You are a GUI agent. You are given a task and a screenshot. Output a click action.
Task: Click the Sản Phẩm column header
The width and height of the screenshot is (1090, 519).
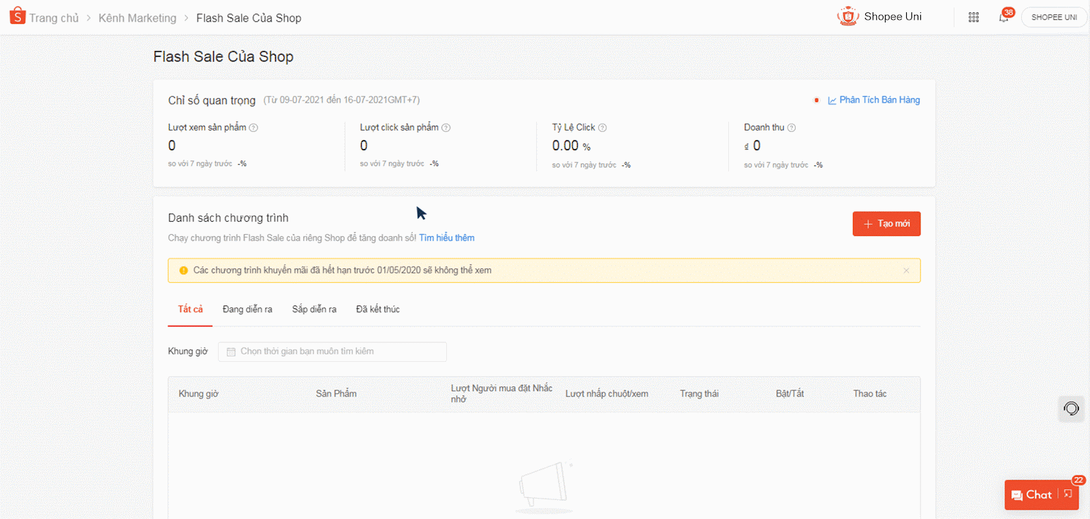point(336,394)
